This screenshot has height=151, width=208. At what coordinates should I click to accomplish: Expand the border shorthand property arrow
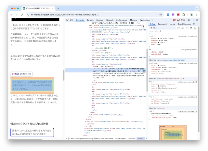[158, 38]
